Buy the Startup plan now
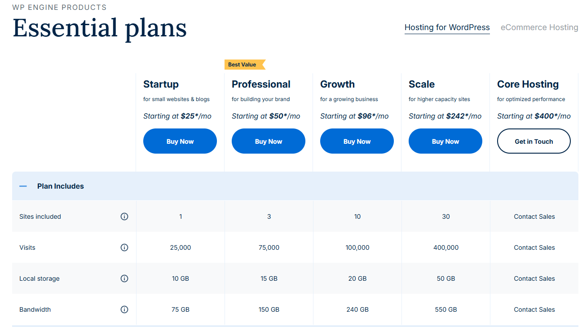Screen dimensions: 582x327 (180, 141)
